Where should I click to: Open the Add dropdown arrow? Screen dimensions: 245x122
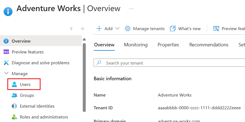coord(118,29)
